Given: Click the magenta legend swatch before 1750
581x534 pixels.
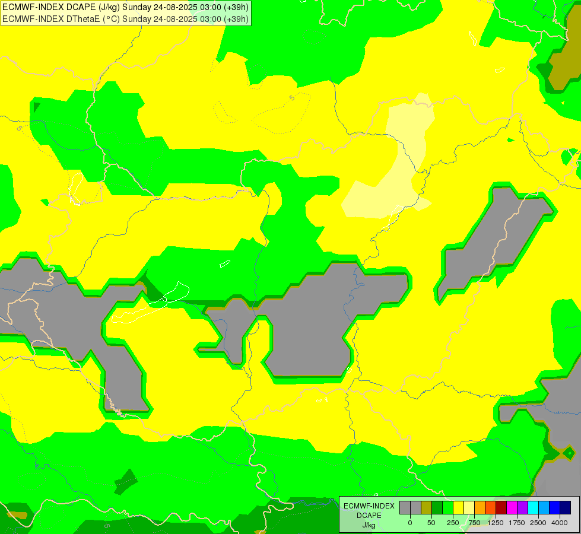Looking at the screenshot, I should pos(512,508).
